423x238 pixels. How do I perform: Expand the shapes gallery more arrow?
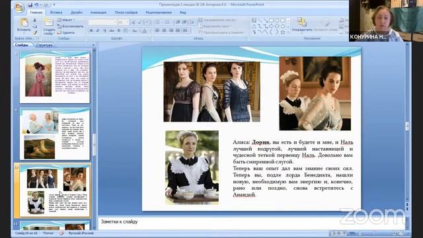point(288,32)
